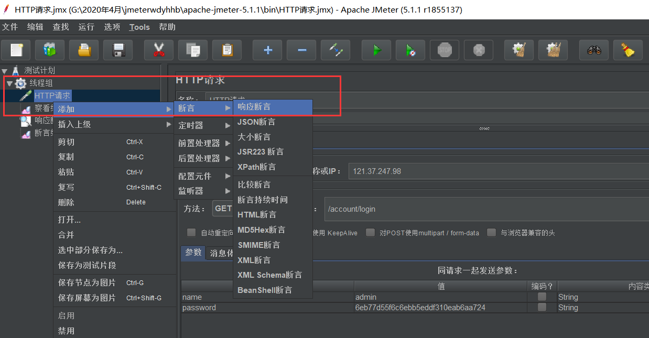
Task: Expand the 插入上级 submenu
Action: (x=114, y=124)
